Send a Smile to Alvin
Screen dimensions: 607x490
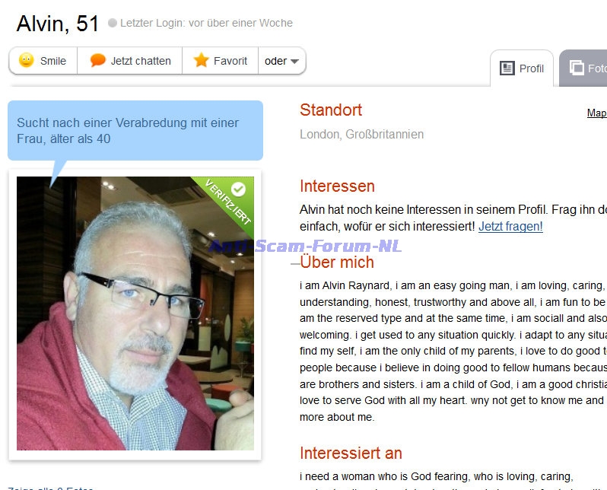click(43, 61)
